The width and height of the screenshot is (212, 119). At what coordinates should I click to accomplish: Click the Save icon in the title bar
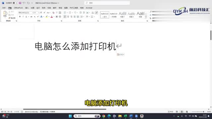pyautogui.click(x=20, y=3)
